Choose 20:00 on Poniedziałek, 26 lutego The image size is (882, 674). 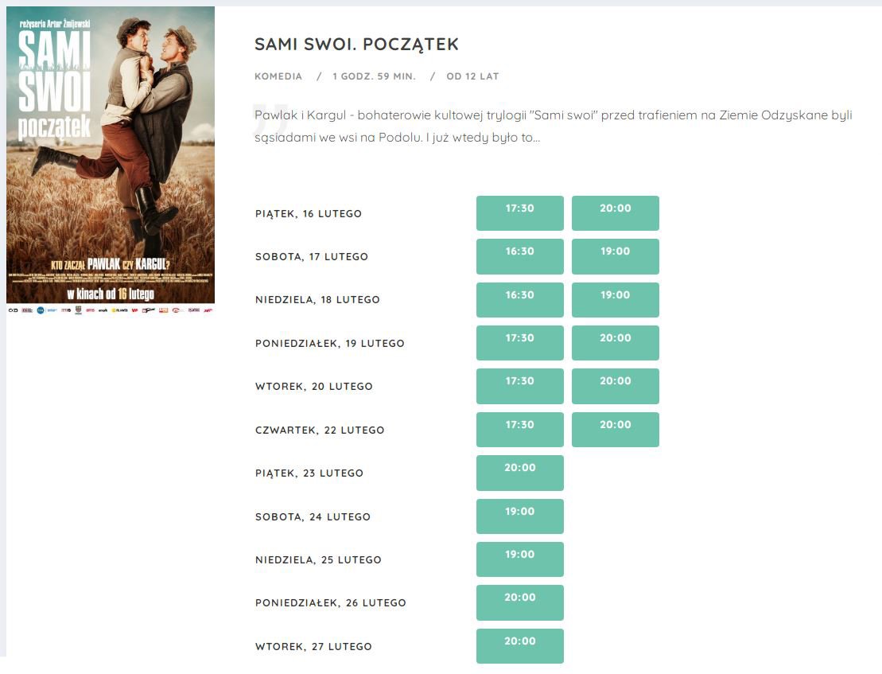(x=520, y=602)
